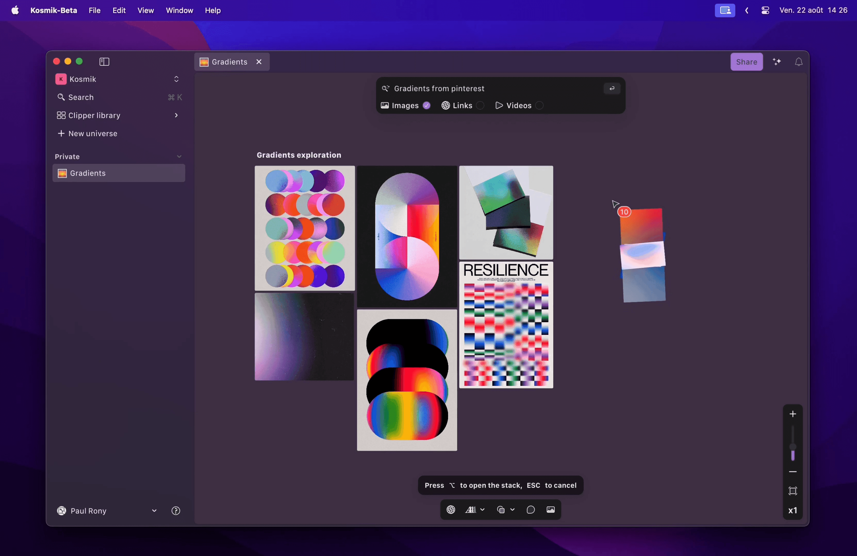Toggle the sidebar panel icon

coord(104,62)
